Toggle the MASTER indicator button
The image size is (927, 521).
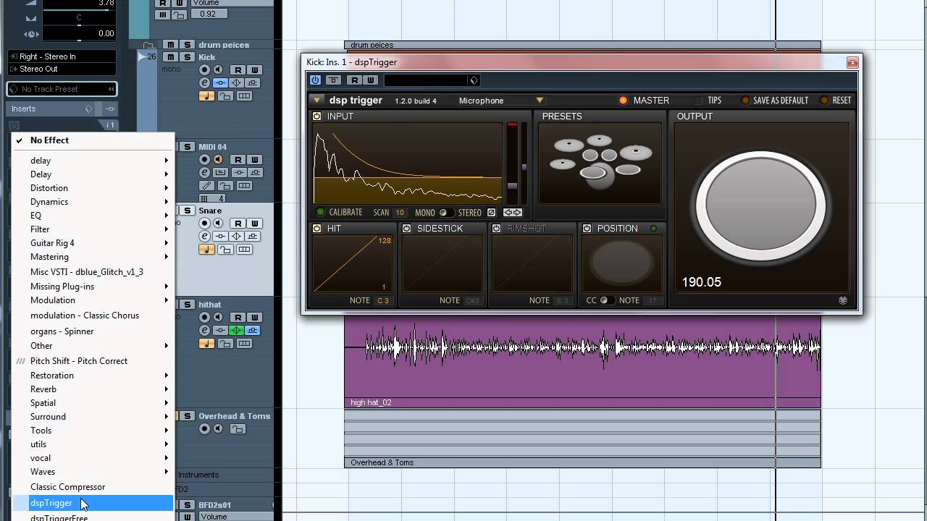click(x=623, y=101)
